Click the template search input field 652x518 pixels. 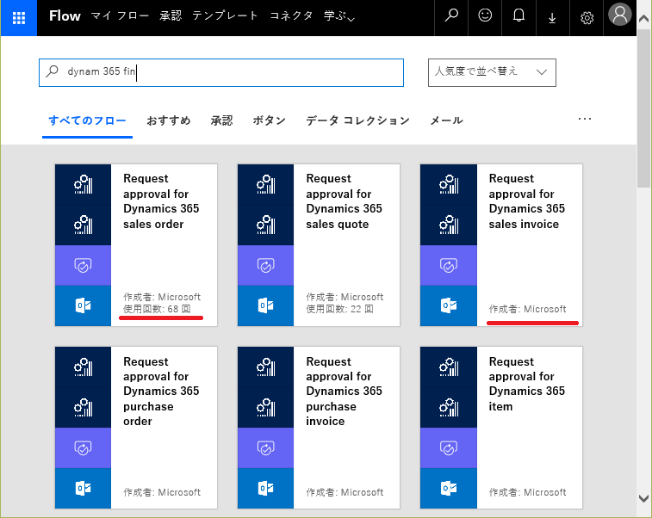pos(221,72)
